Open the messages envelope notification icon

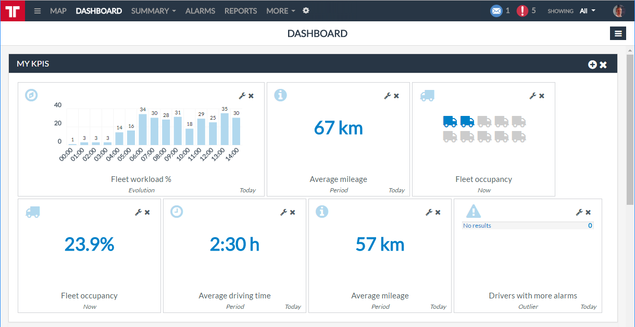click(496, 11)
